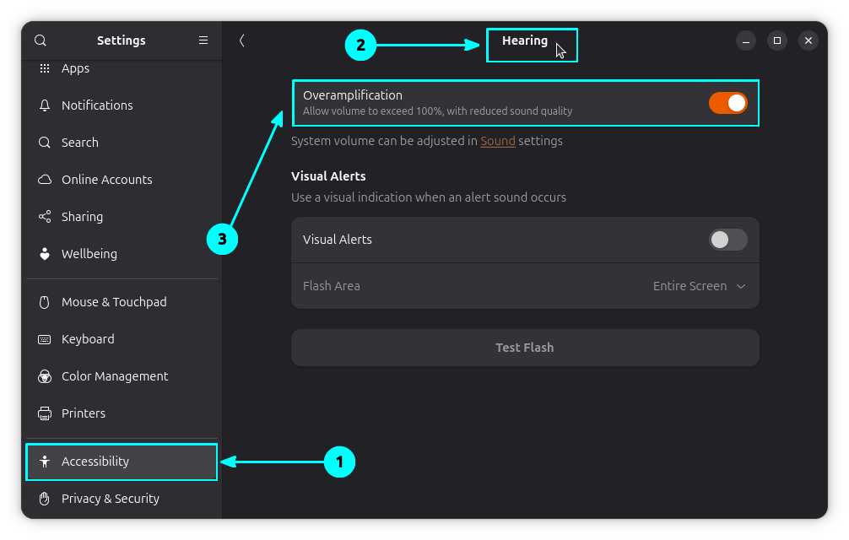This screenshot has height=540, width=849.
Task: Click the search icon in Settings sidebar
Action: pos(40,40)
